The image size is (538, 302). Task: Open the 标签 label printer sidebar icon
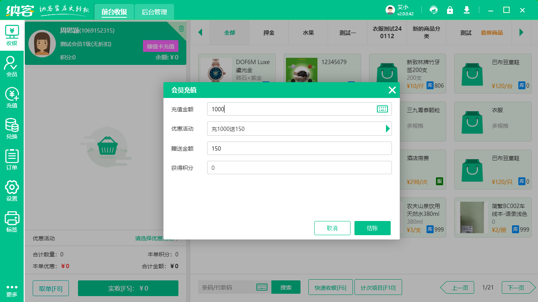(12, 222)
